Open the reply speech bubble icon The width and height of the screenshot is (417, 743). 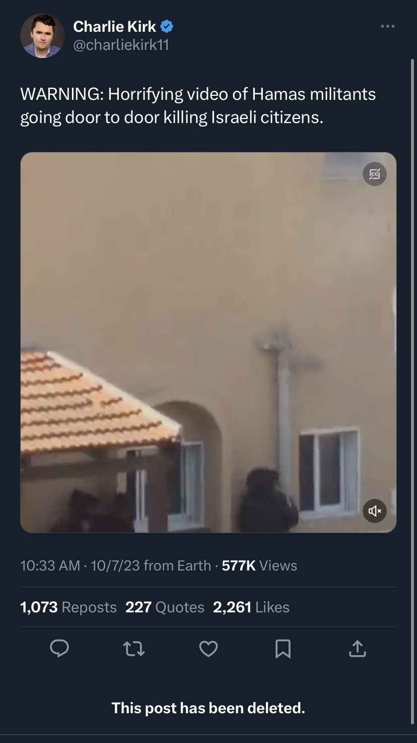(x=59, y=649)
